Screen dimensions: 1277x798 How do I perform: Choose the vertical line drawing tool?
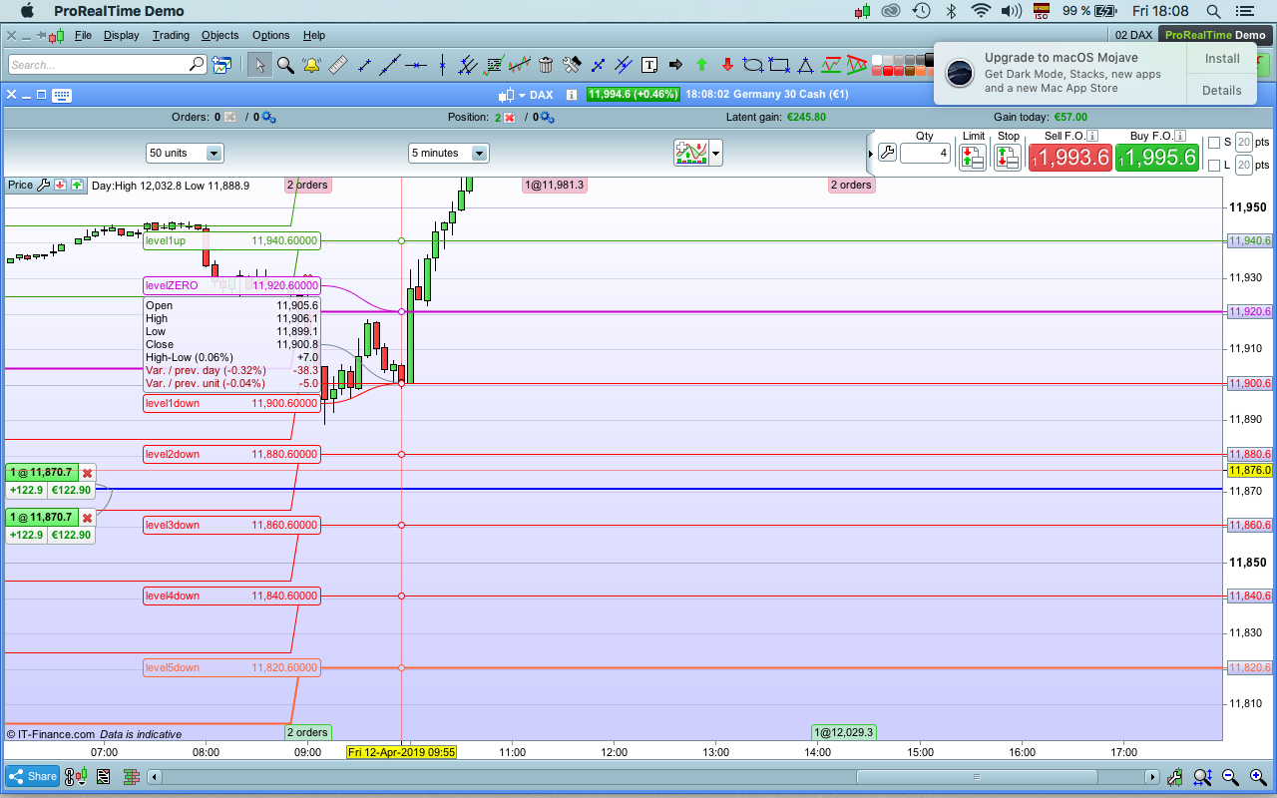point(442,65)
